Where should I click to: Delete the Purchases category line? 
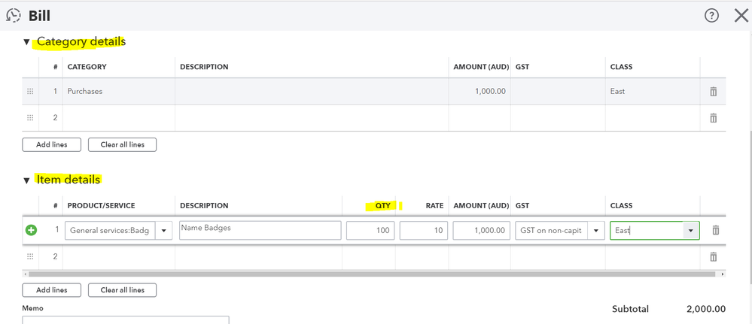pos(713,92)
